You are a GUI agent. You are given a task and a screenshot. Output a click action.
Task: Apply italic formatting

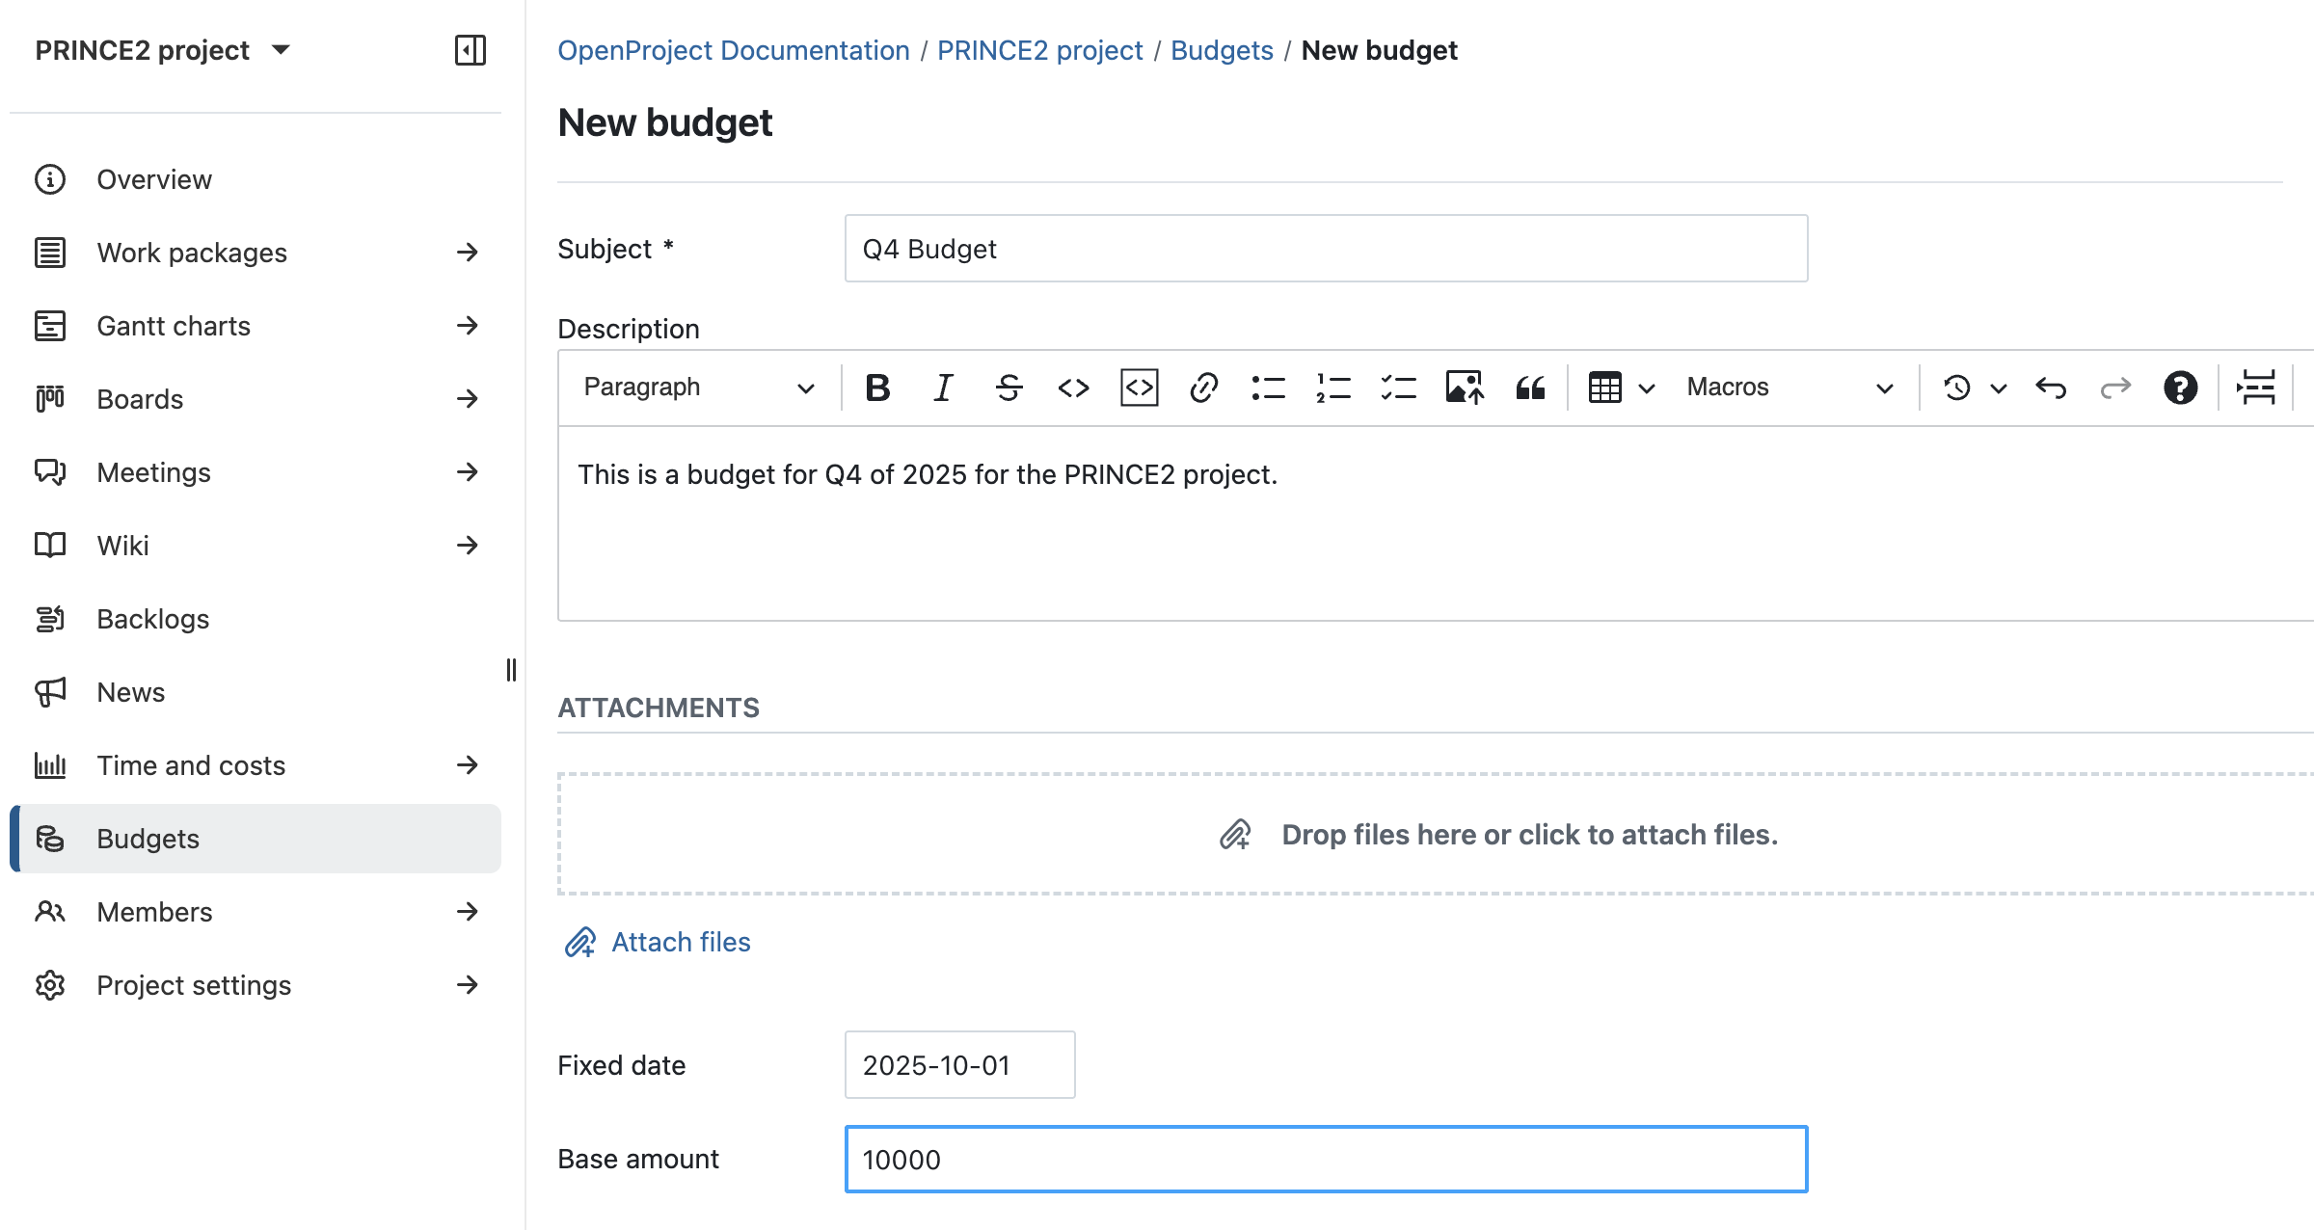(942, 388)
